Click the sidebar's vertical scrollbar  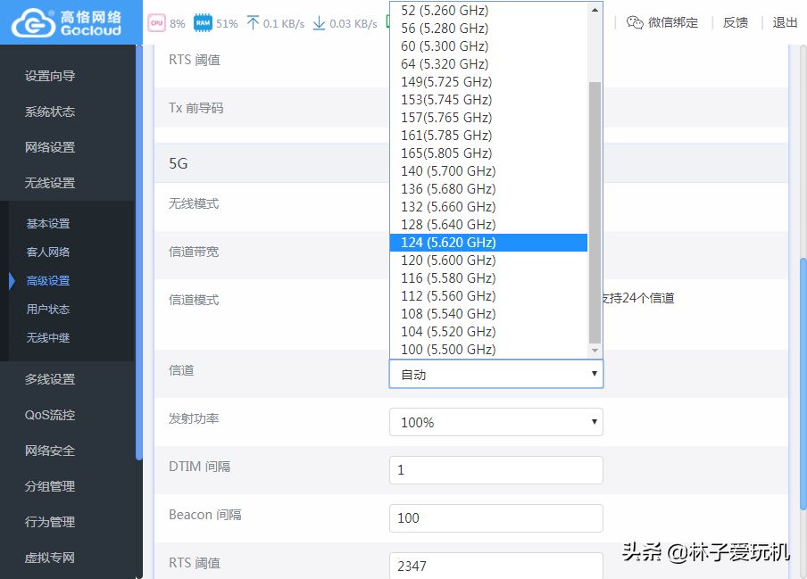coord(139,252)
